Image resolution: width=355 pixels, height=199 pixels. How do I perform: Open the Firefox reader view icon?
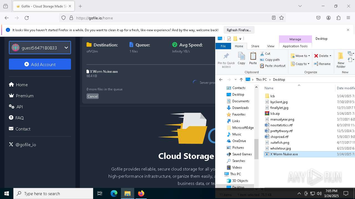click(274, 18)
